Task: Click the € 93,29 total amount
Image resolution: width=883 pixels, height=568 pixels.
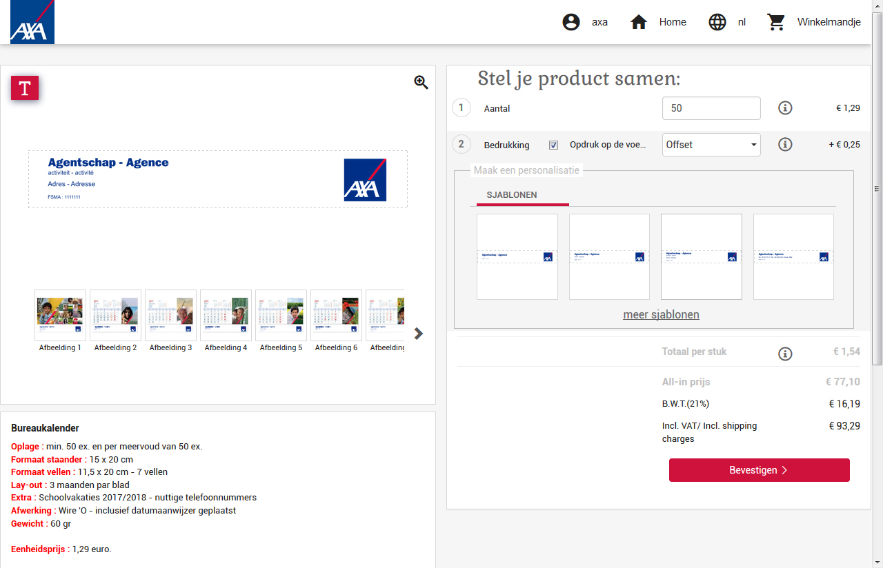Action: 844,426
